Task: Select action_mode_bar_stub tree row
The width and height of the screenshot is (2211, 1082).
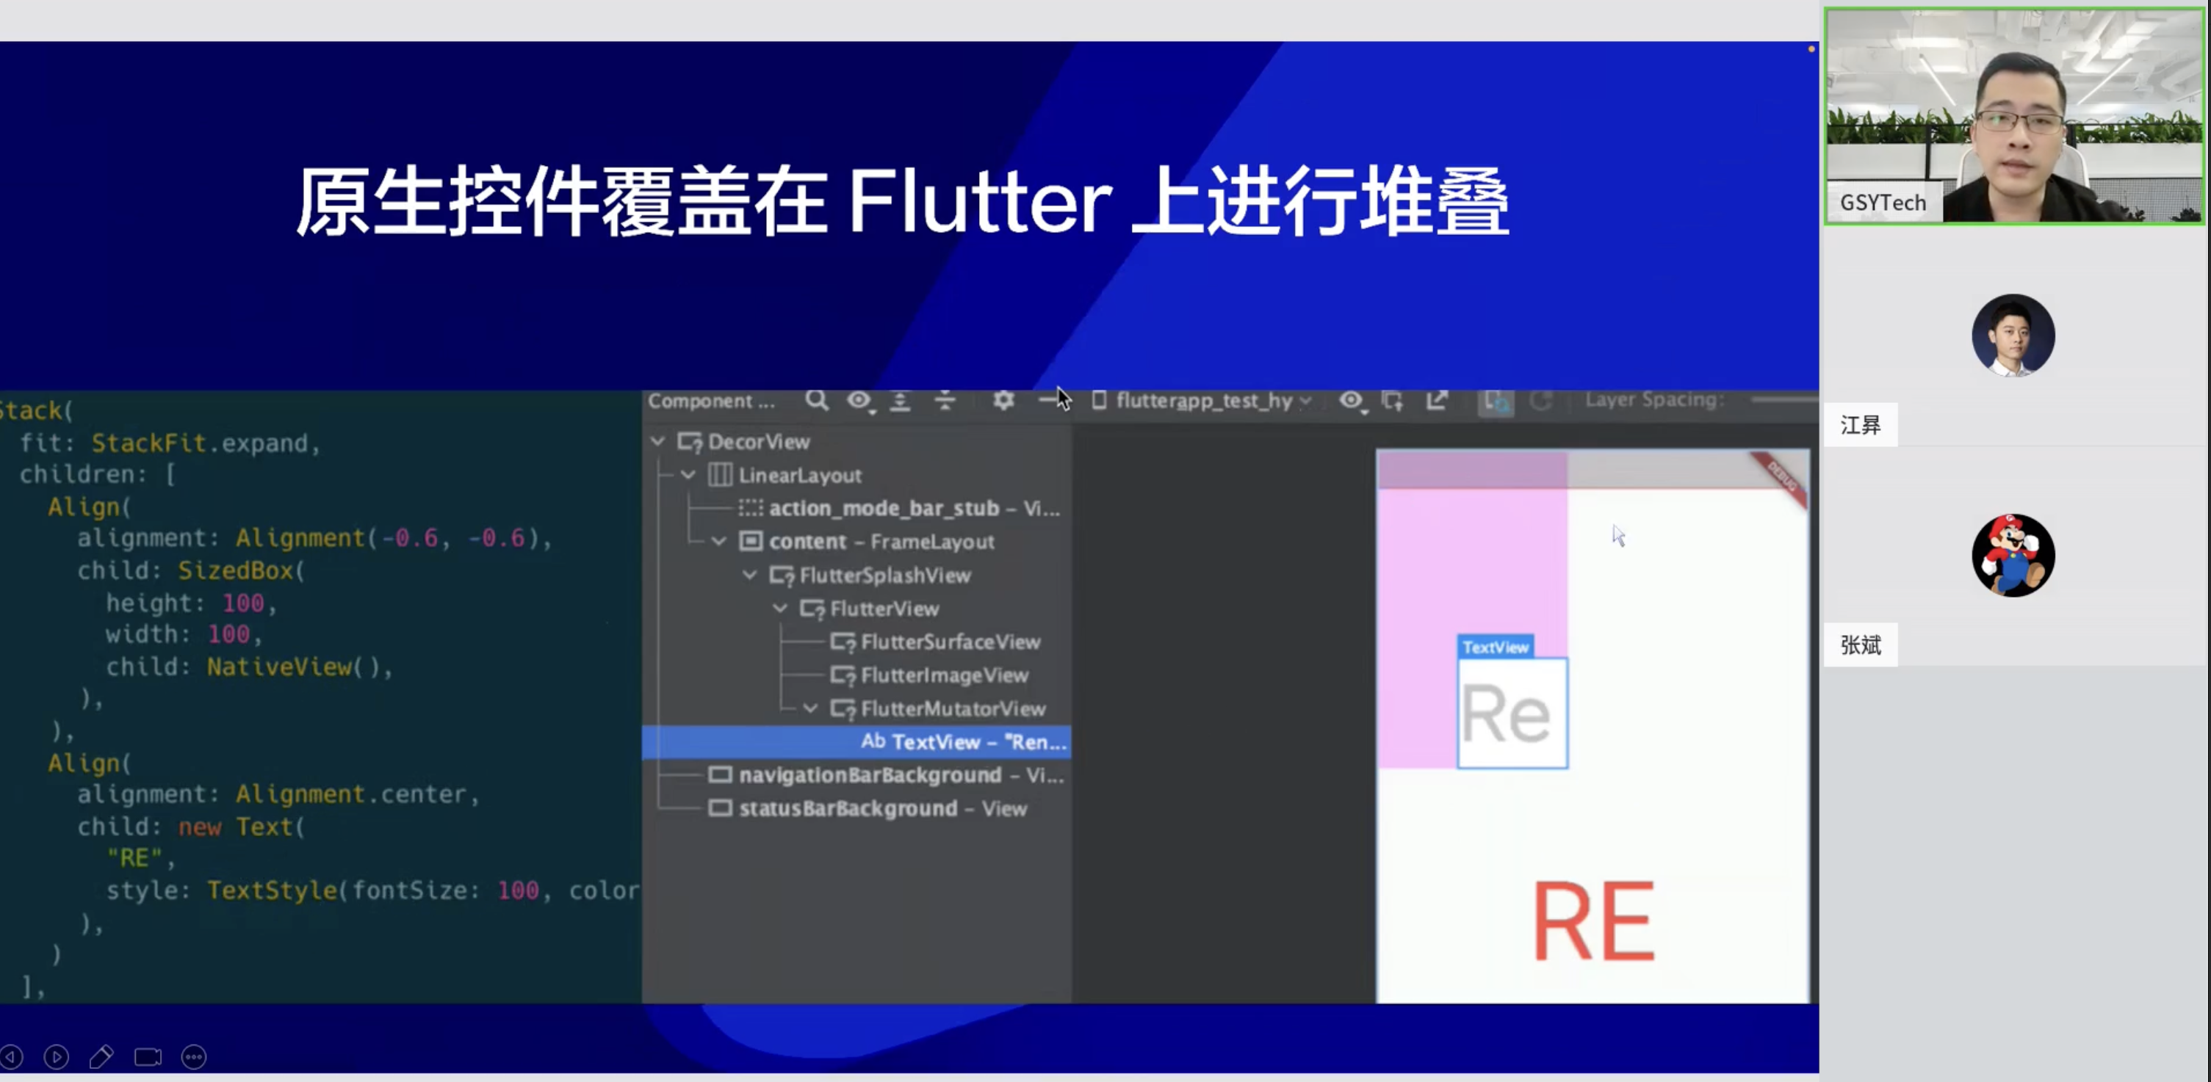Action: coord(914,508)
